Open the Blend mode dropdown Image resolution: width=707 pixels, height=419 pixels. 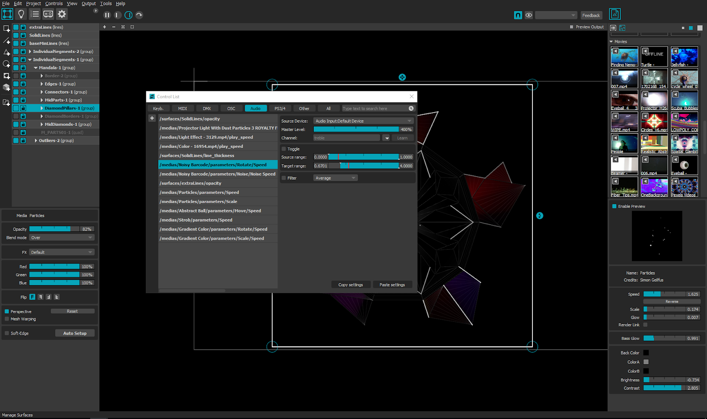[x=61, y=238]
